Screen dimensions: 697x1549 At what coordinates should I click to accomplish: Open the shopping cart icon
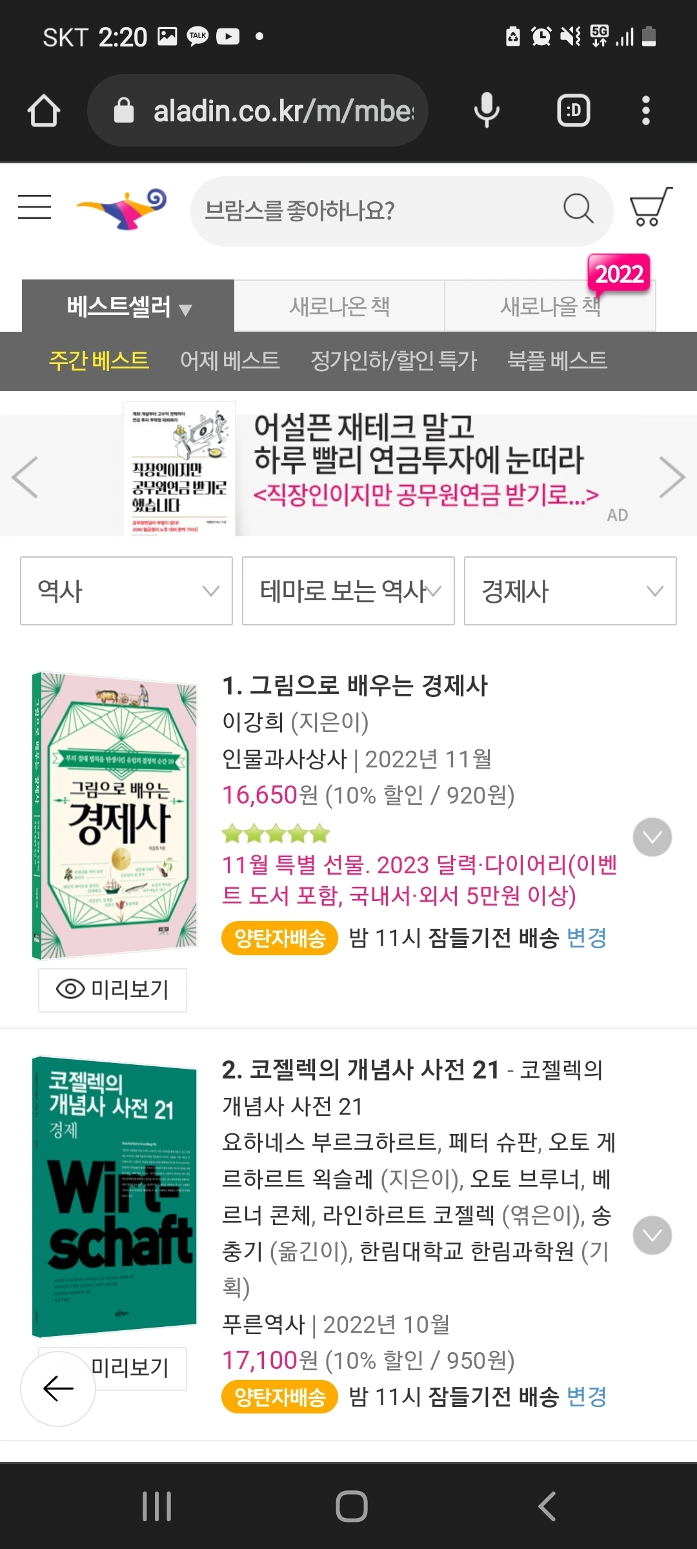651,207
